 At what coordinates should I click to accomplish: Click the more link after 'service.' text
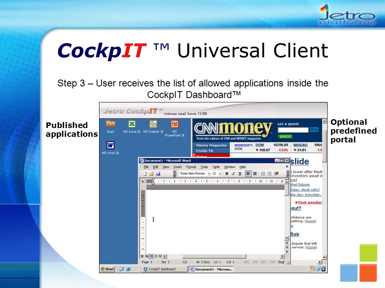311,247
